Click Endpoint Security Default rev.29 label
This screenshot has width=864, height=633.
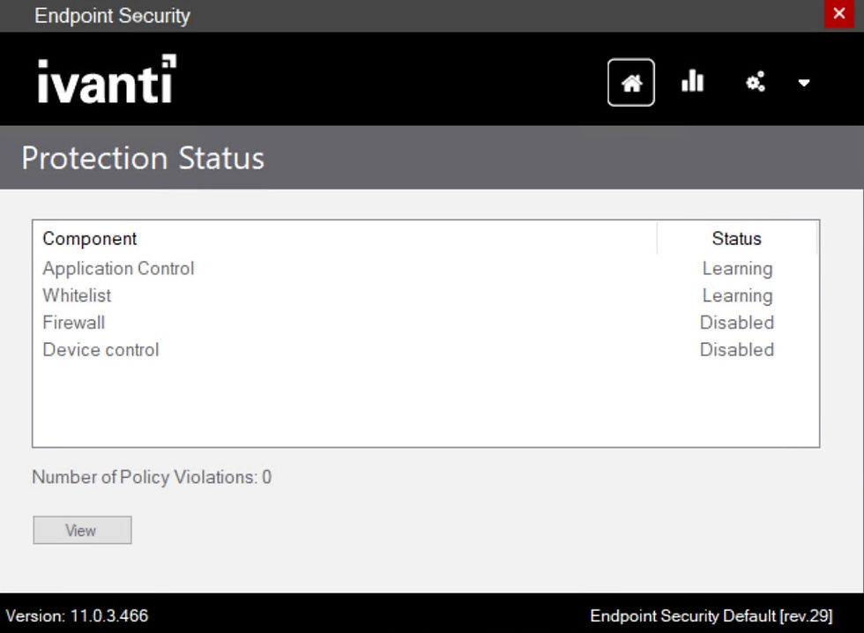(711, 615)
